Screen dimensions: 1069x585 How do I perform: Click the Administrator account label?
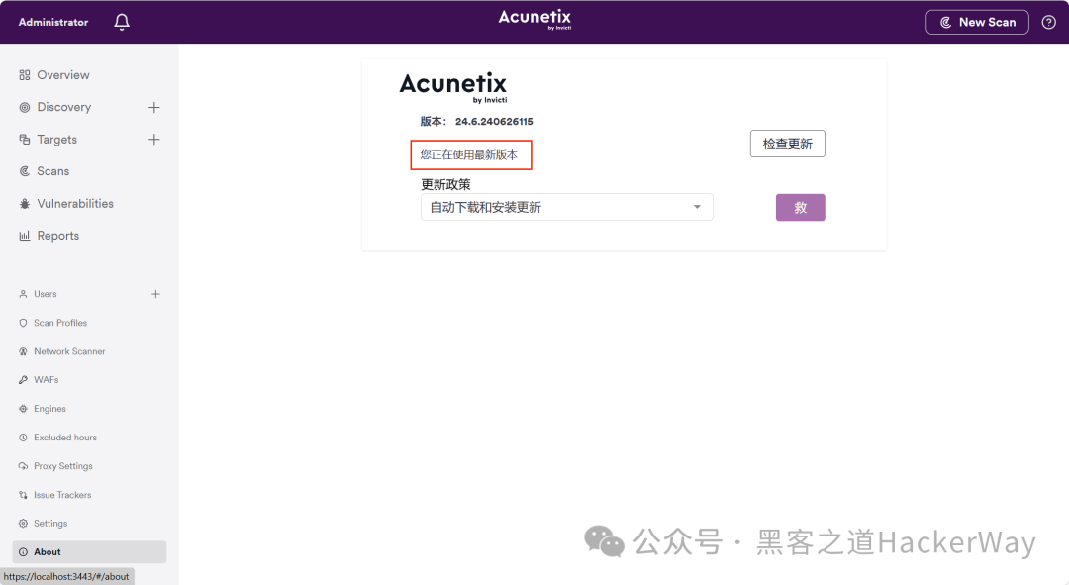point(53,22)
